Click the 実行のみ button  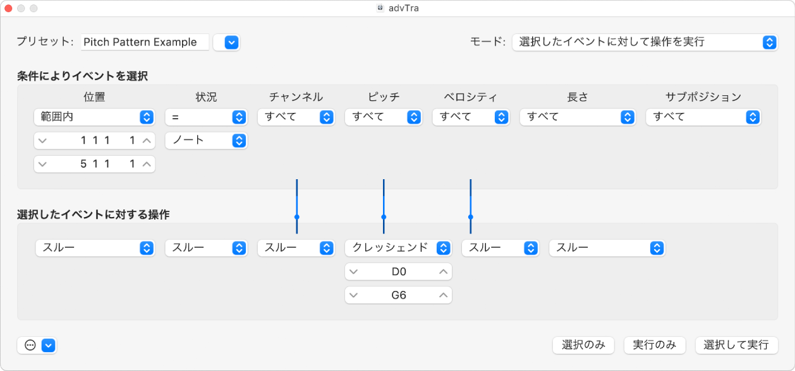(655, 345)
